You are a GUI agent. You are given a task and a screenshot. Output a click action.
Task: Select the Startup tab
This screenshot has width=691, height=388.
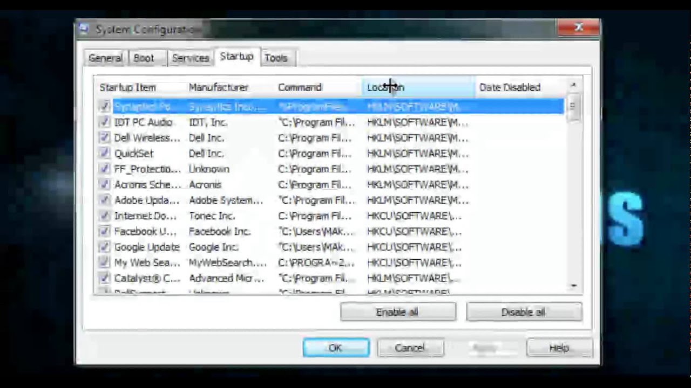(236, 56)
